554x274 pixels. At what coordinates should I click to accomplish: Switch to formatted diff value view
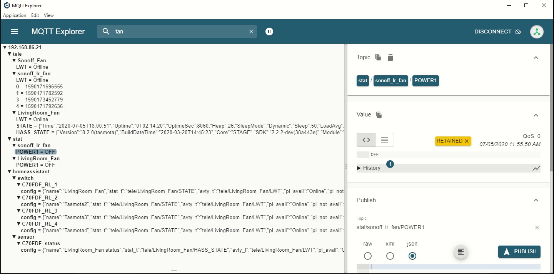pyautogui.click(x=385, y=140)
